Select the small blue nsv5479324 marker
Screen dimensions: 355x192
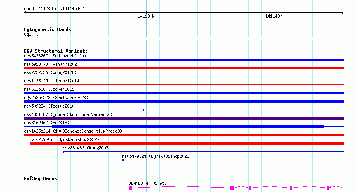(123, 160)
